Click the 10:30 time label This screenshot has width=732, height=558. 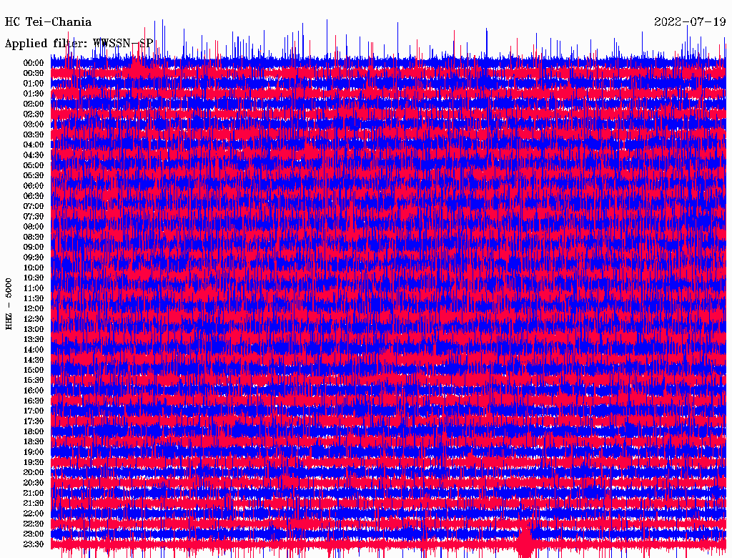click(x=34, y=278)
